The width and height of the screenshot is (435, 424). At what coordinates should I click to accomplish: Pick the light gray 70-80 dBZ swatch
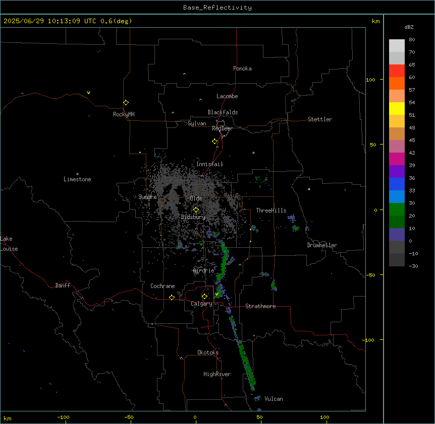click(397, 45)
